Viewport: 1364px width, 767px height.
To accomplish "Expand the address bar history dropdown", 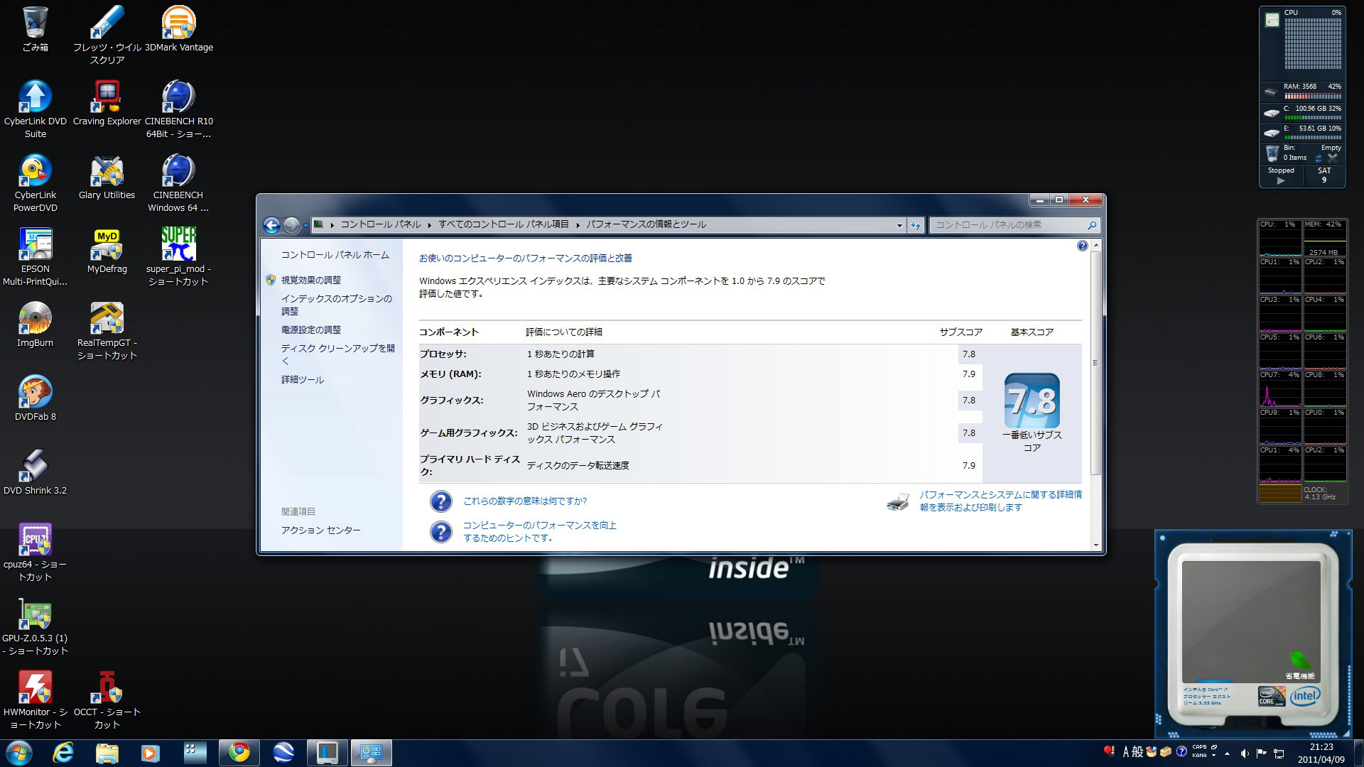I will coord(899,225).
